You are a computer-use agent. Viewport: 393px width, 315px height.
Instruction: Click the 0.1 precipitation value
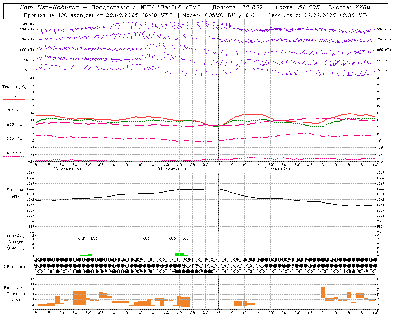point(147,238)
